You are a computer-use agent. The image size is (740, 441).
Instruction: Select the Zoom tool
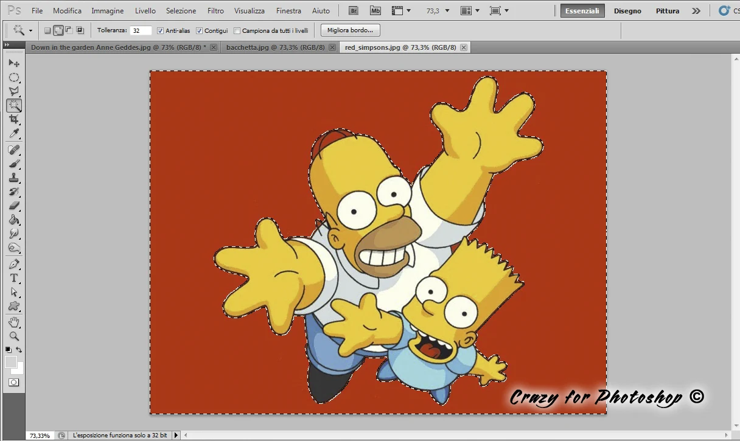pyautogui.click(x=13, y=336)
